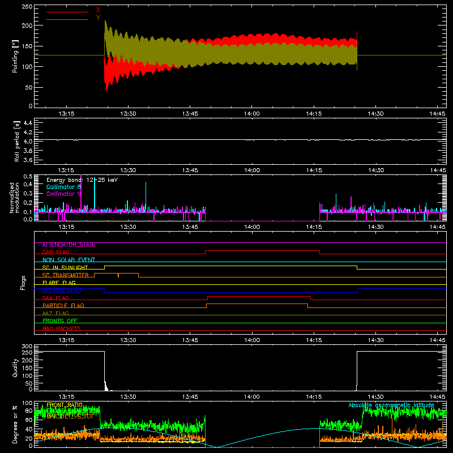Screen dimensions: 453x453
Task: Click 14:00 time label under Pointing plot
Action: [251, 114]
